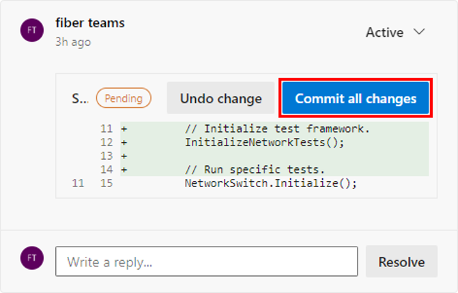This screenshot has width=458, height=293.
Task: Click the orange Pending badge
Action: 124,98
